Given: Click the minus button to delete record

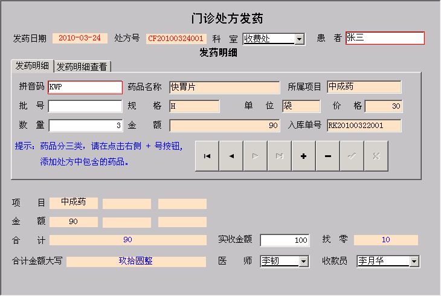Looking at the screenshot, I should pyautogui.click(x=327, y=156).
